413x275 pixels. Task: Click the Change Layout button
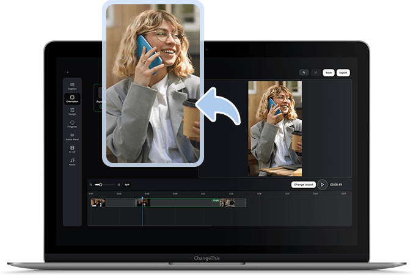[302, 185]
